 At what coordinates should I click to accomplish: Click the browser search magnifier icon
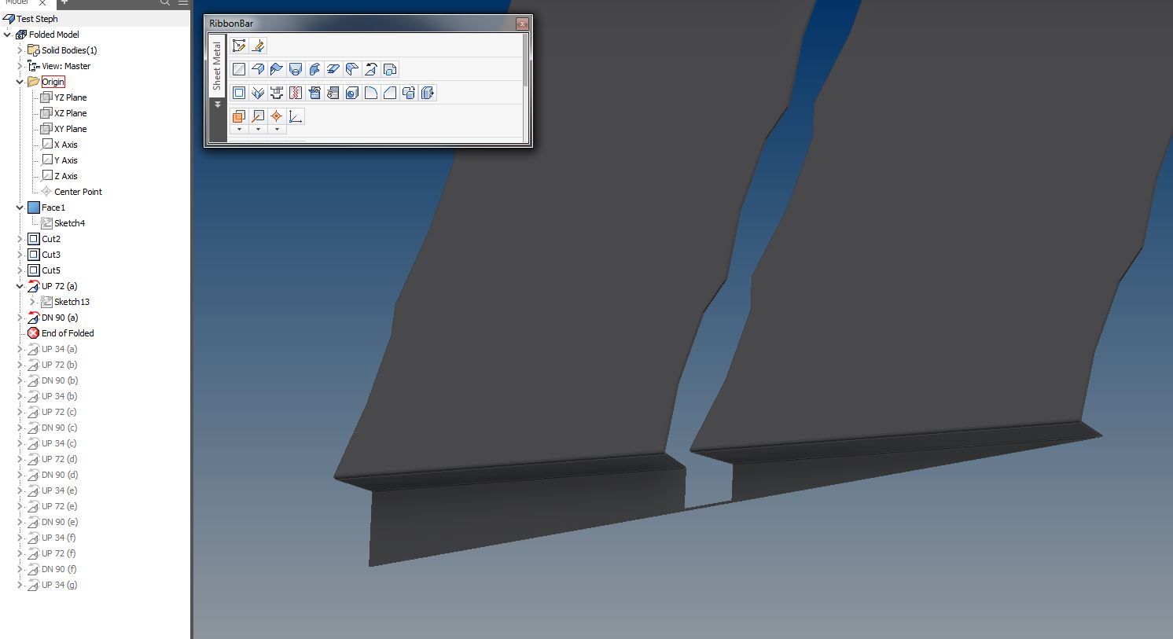click(164, 3)
